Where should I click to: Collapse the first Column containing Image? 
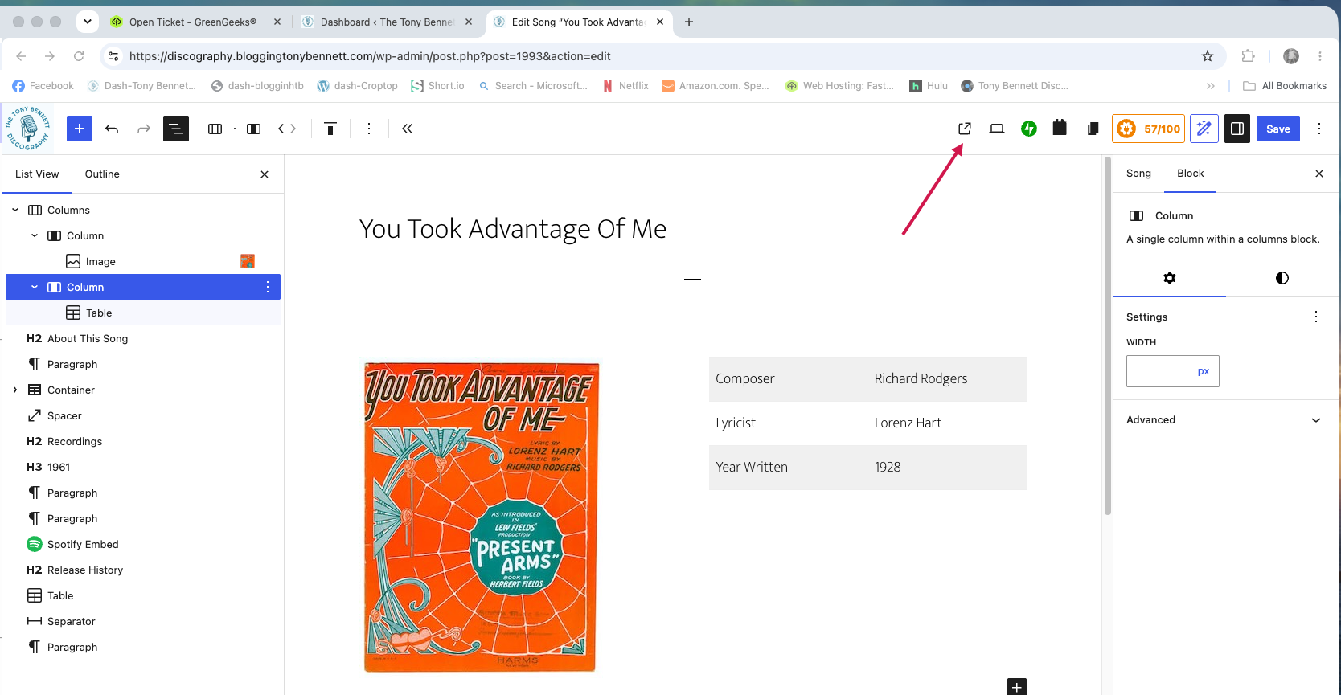[35, 236]
